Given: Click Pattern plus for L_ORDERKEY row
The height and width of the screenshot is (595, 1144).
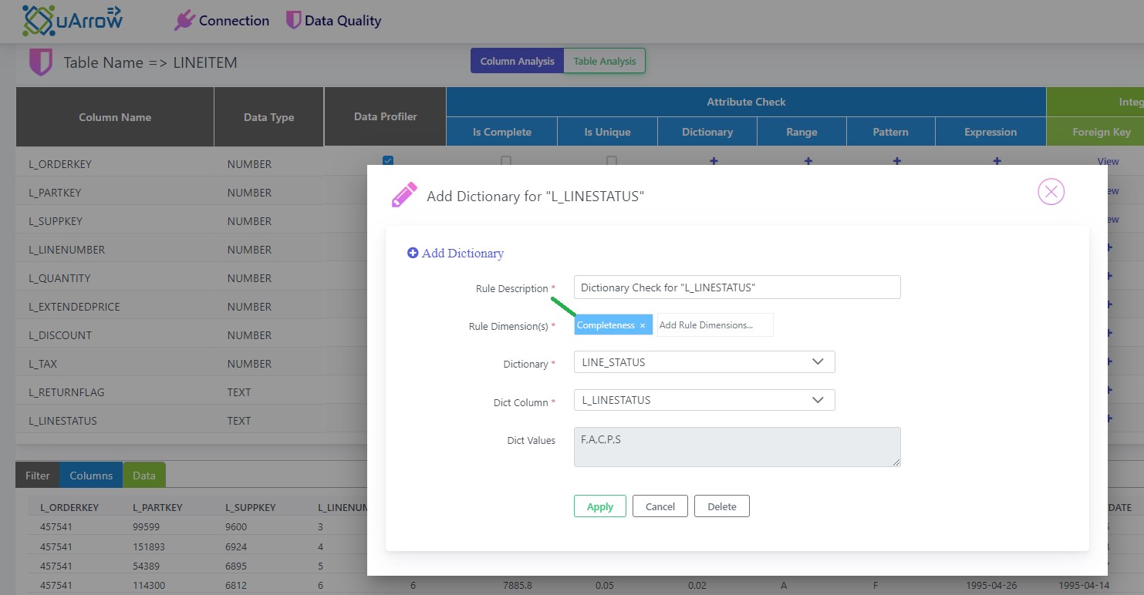Looking at the screenshot, I should [897, 161].
